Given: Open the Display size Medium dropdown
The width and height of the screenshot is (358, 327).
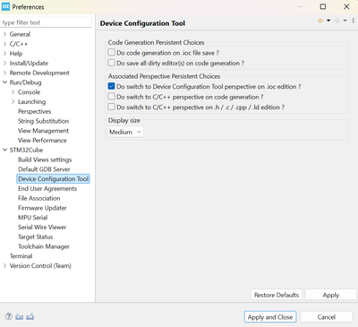Looking at the screenshot, I should tap(125, 132).
